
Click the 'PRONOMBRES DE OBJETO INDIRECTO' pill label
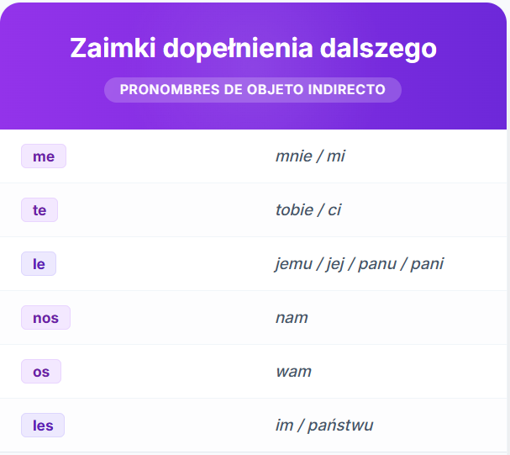coord(253,90)
